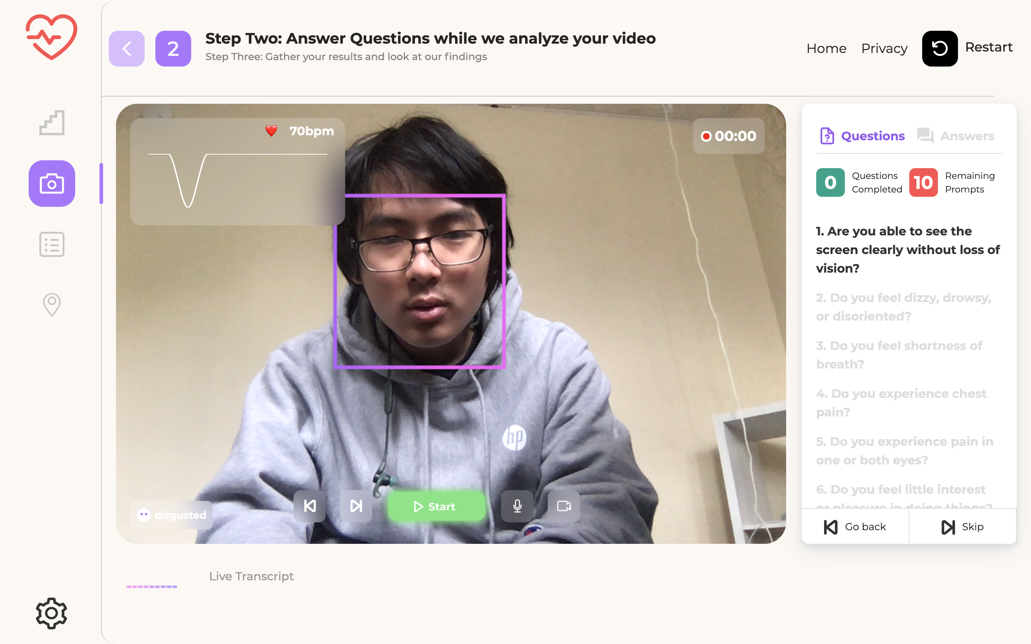Select the camera sidebar icon
1031x644 pixels.
pyautogui.click(x=52, y=184)
